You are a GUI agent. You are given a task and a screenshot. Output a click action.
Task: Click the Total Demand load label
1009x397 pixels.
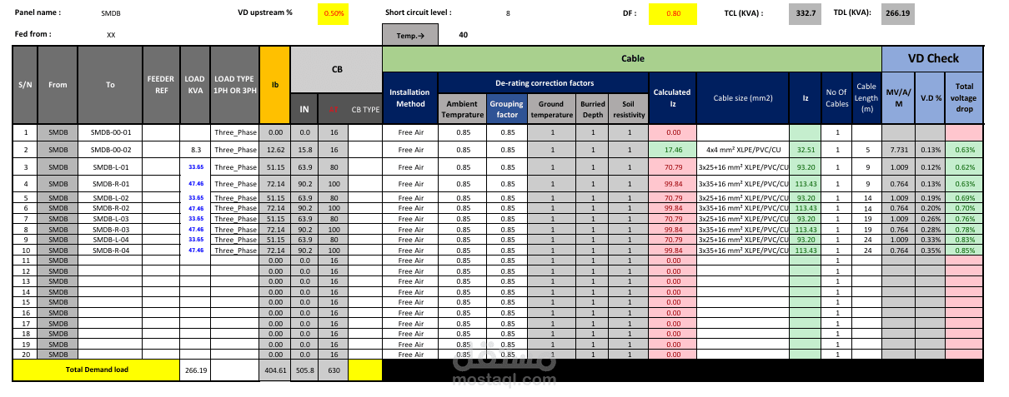click(x=96, y=370)
